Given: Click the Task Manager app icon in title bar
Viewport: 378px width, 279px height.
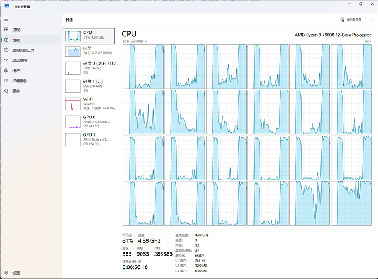Looking at the screenshot, I should 7,6.
